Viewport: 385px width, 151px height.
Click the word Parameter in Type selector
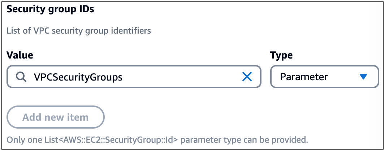coord(304,77)
